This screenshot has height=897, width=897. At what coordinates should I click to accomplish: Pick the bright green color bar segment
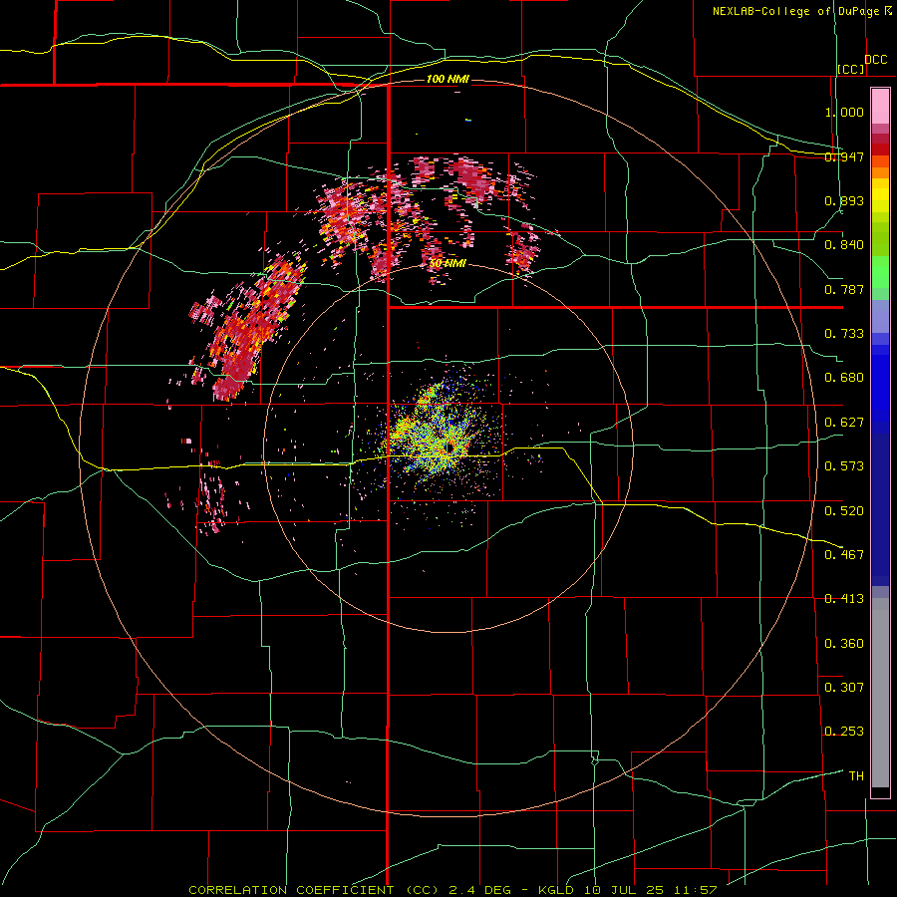(x=880, y=272)
